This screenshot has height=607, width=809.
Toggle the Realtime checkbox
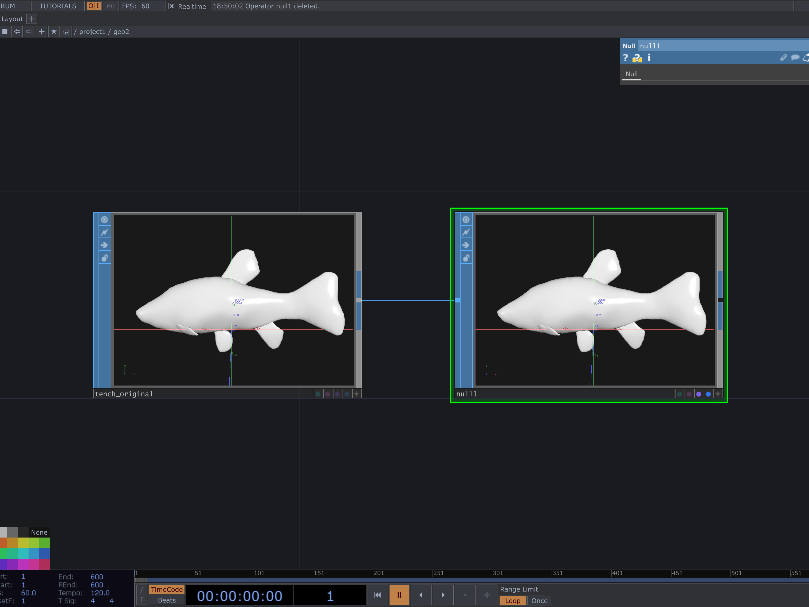[x=171, y=6]
